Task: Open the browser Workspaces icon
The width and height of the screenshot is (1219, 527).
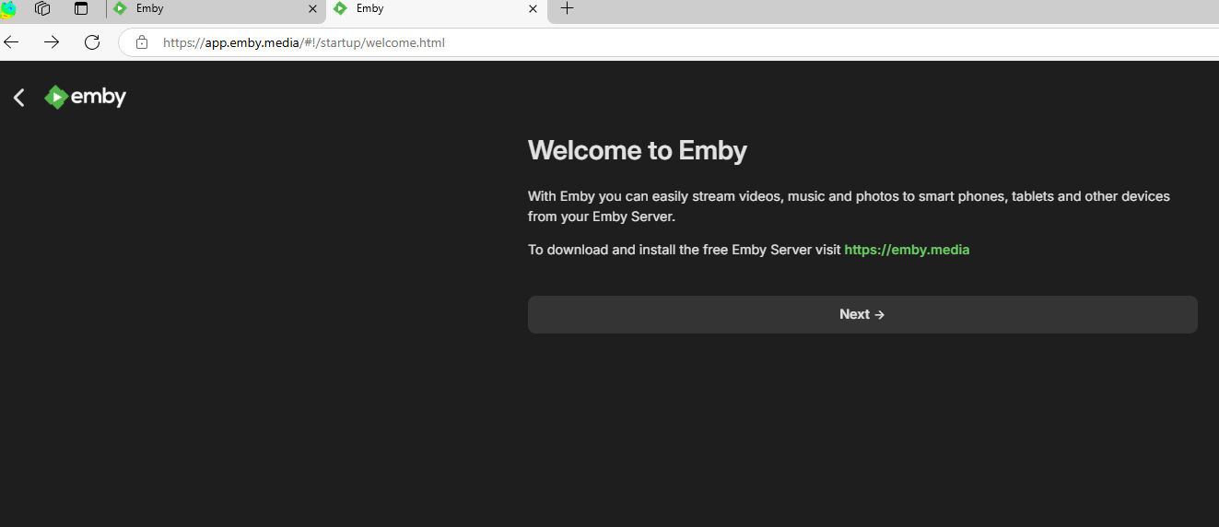Action: pos(42,9)
